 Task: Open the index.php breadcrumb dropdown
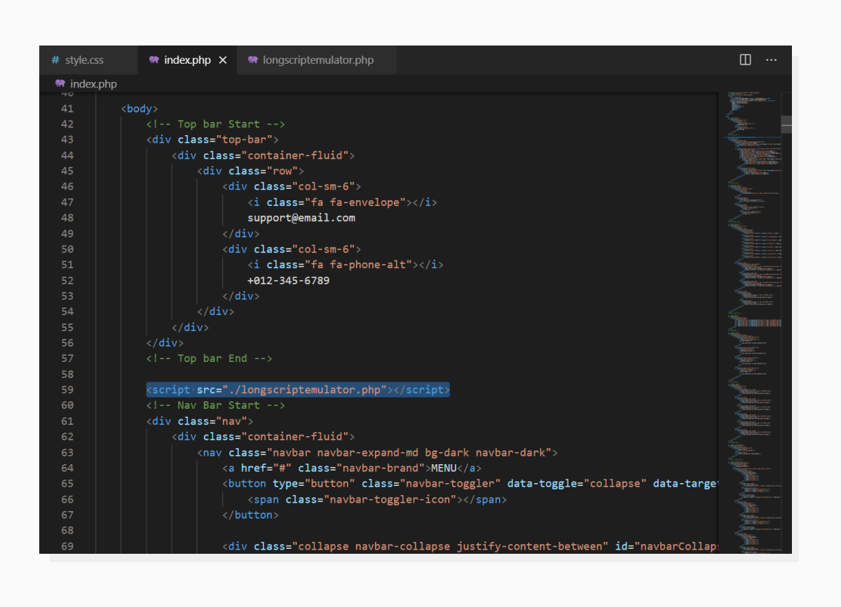click(x=93, y=83)
